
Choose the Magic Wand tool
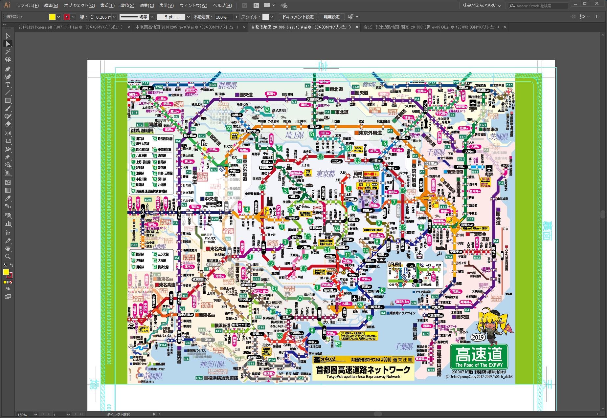8,52
